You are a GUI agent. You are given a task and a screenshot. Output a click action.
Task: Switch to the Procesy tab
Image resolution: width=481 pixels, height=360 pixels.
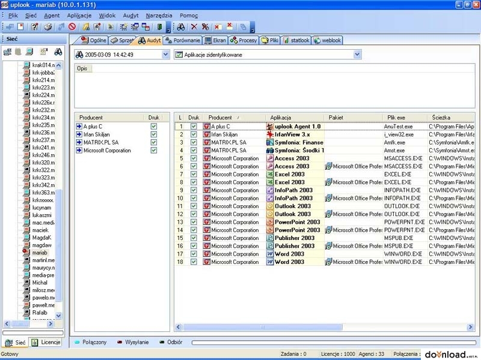(244, 40)
